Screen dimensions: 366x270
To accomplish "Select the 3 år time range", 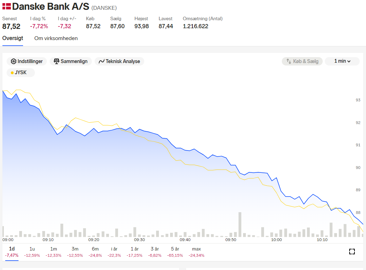I will point(155,252).
